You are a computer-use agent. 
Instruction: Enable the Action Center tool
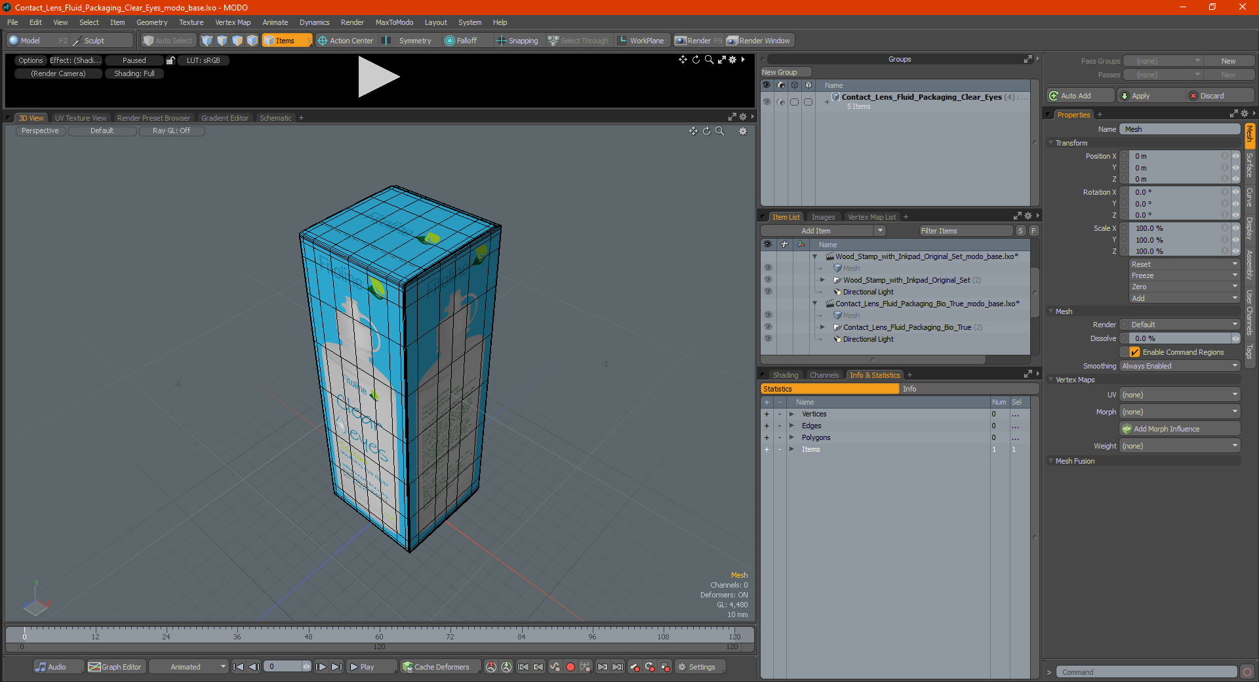click(346, 41)
